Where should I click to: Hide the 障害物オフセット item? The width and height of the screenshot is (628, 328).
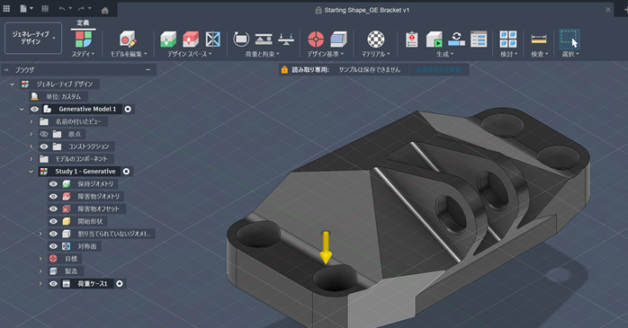[x=53, y=208]
